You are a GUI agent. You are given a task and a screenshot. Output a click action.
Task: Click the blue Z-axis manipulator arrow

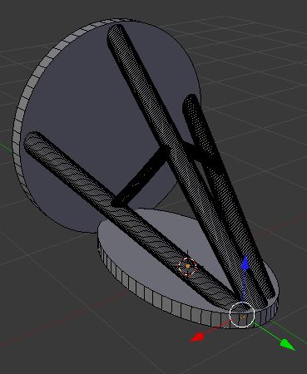pos(245,263)
